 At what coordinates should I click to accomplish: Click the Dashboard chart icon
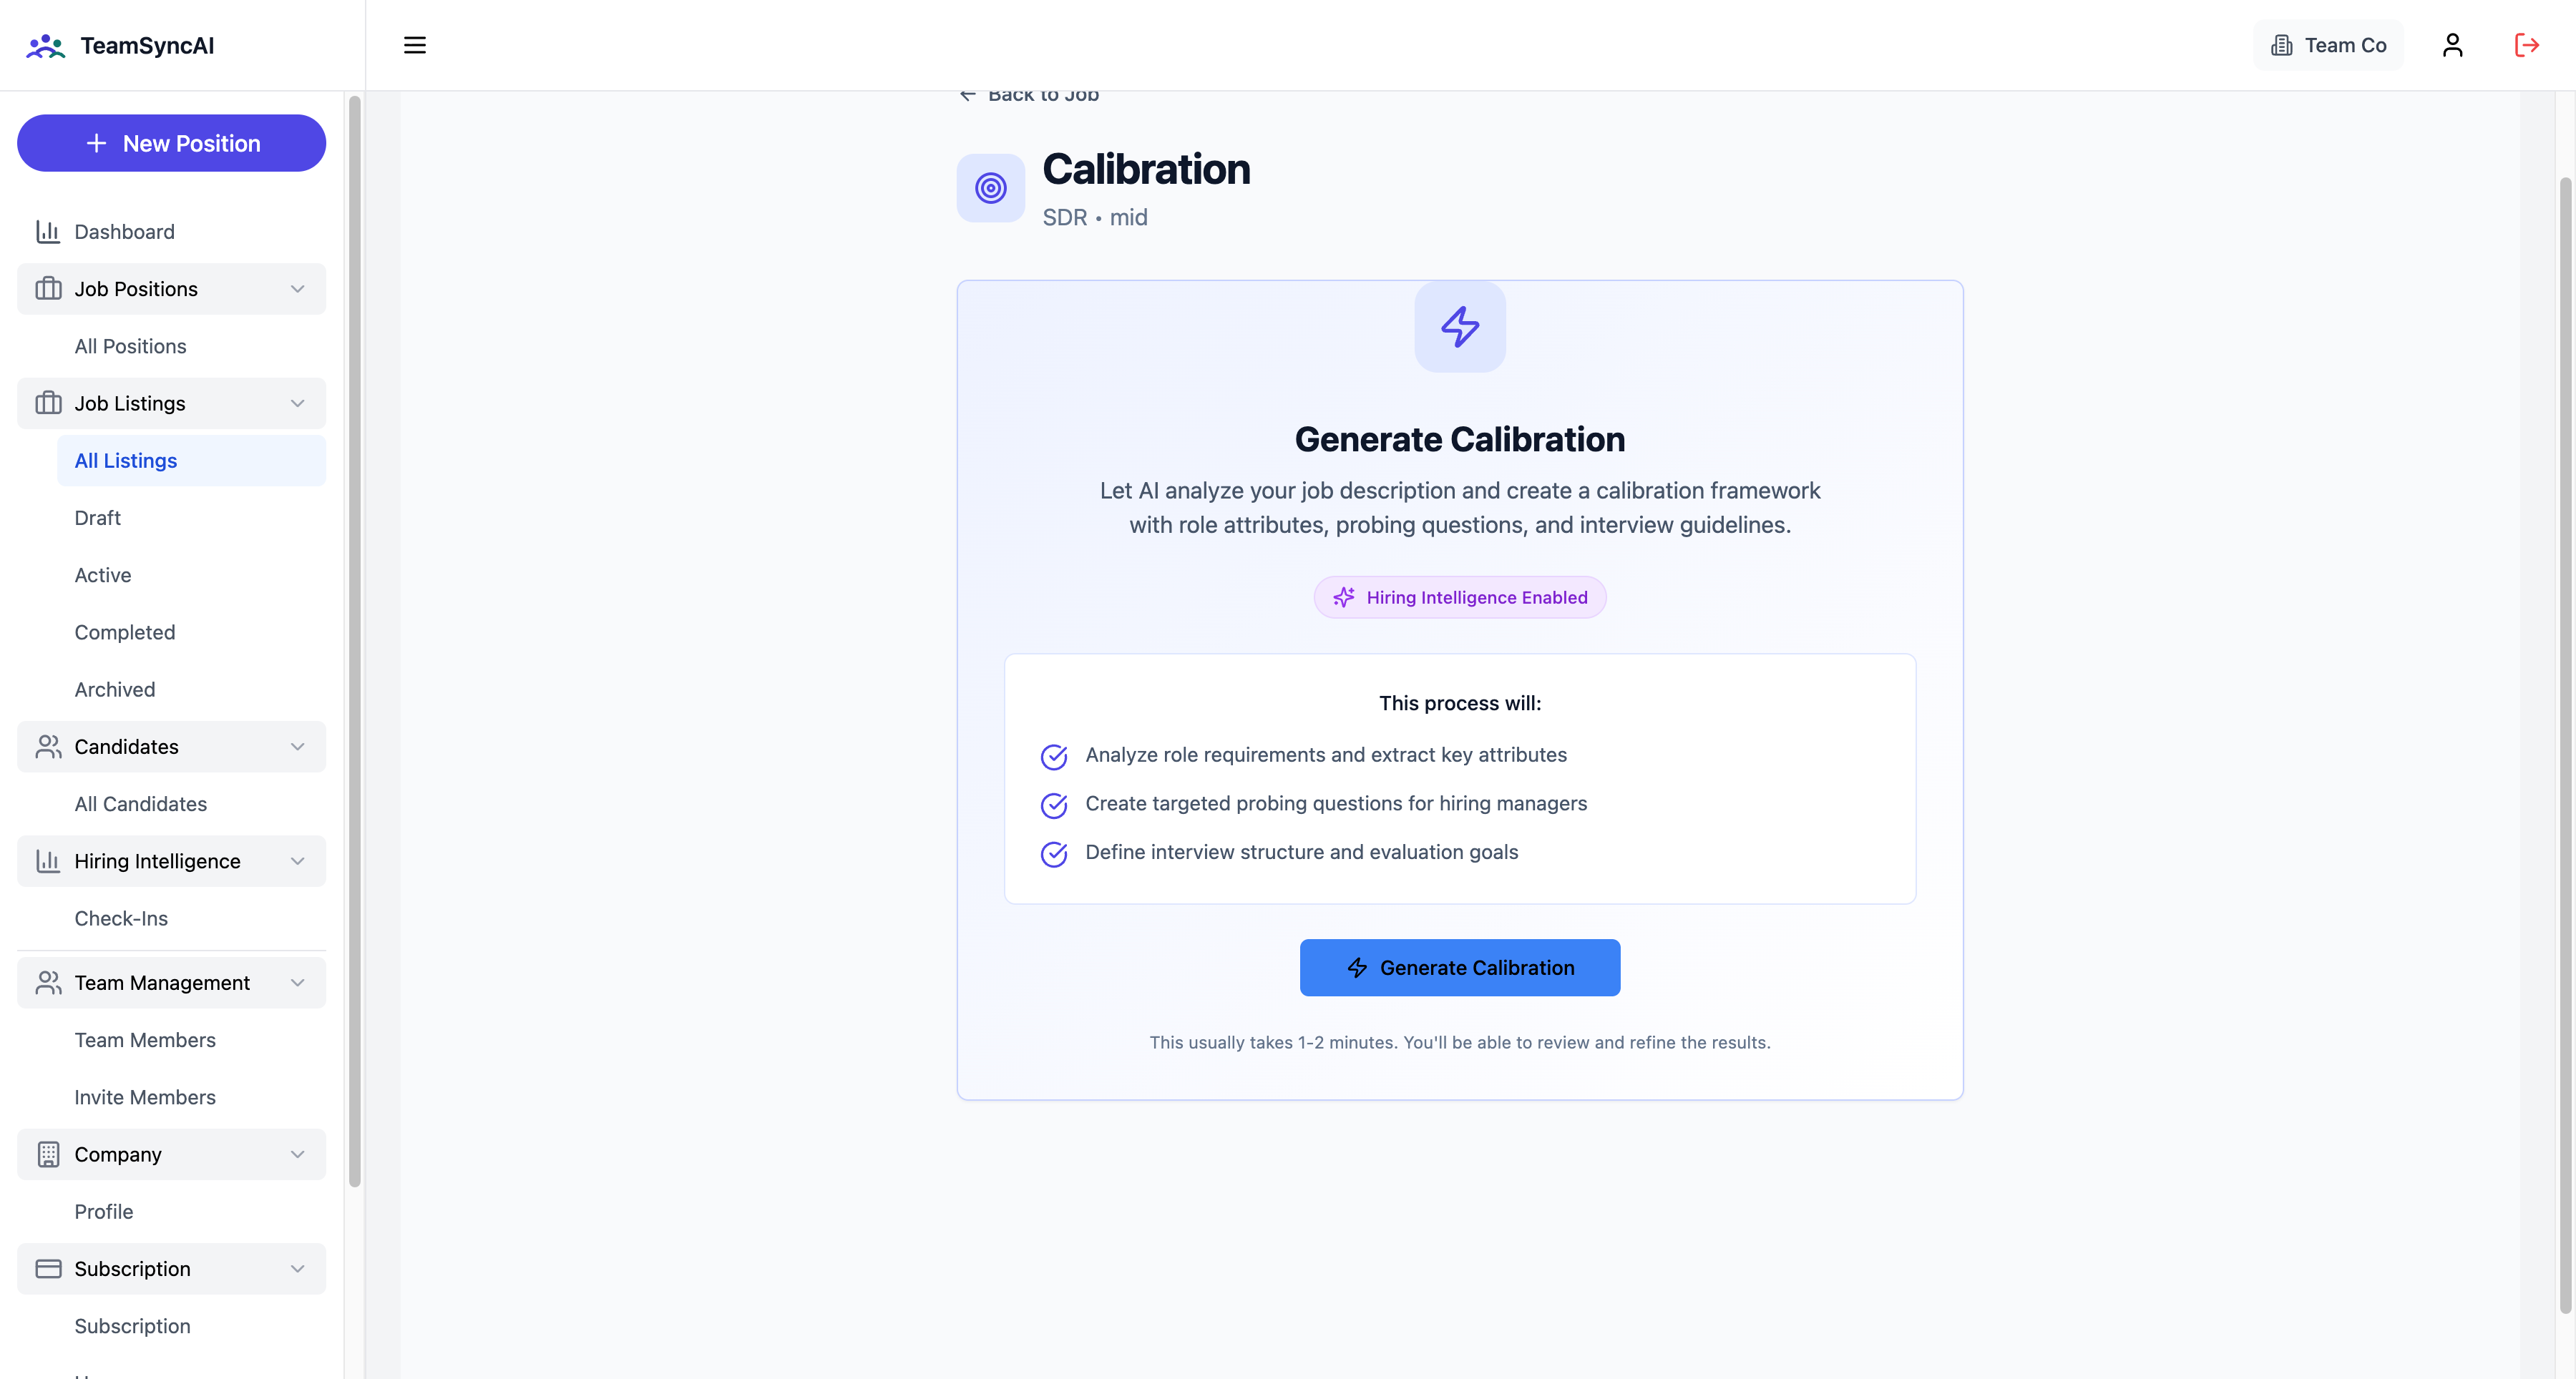click(x=48, y=232)
